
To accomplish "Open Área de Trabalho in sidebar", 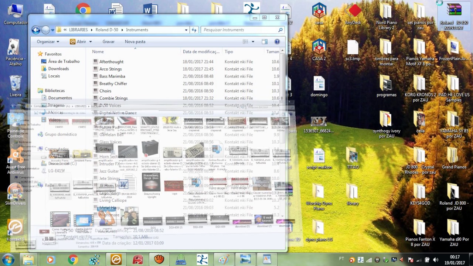I will [x=64, y=61].
